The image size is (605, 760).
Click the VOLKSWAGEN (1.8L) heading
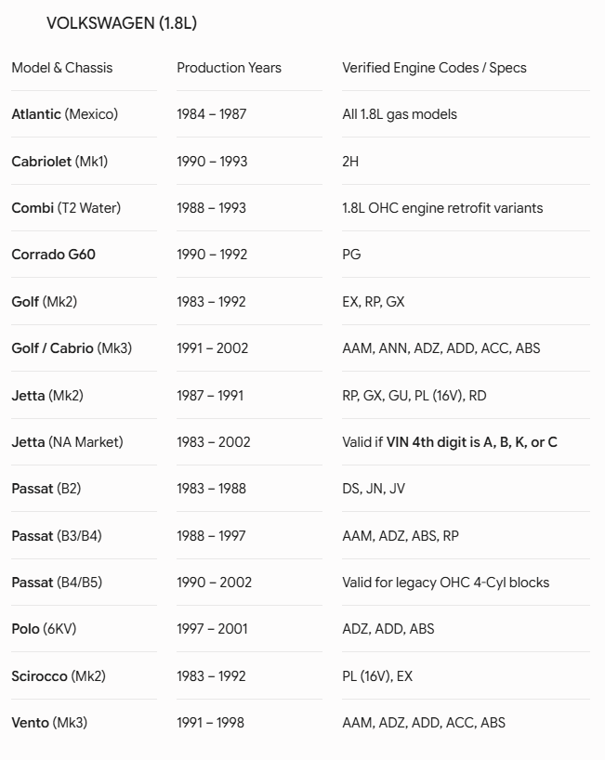tap(122, 23)
